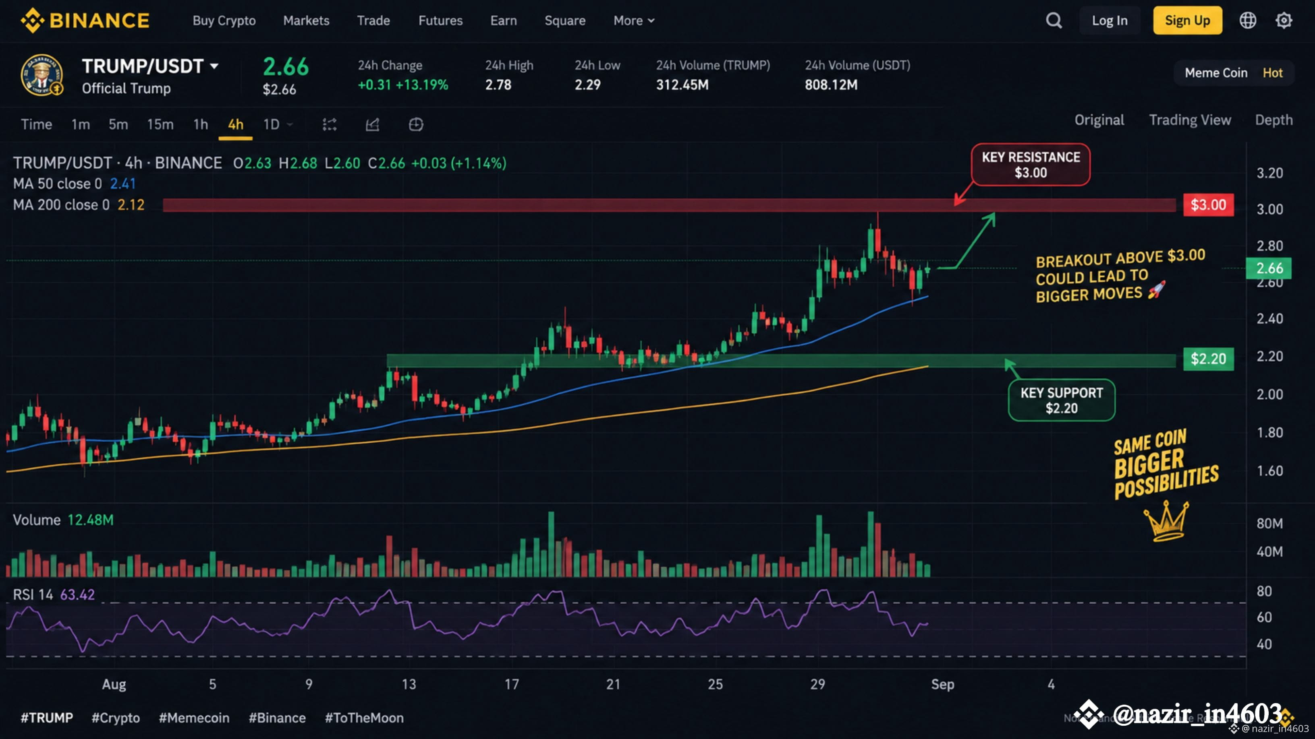Click the yellow Sign Up button
The image size is (1315, 739).
click(x=1187, y=21)
